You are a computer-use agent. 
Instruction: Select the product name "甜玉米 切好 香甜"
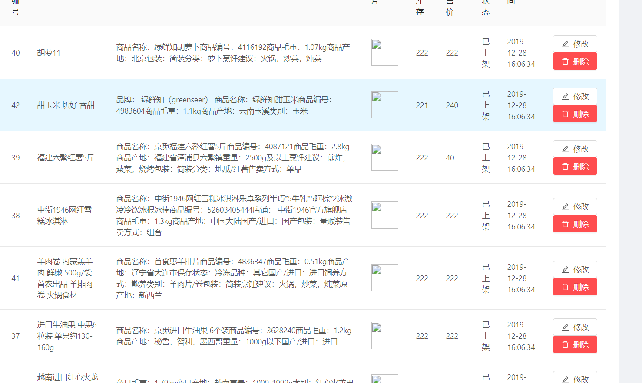pos(66,105)
